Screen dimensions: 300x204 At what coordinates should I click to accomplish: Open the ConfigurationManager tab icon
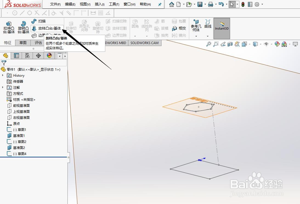click(x=27, y=56)
